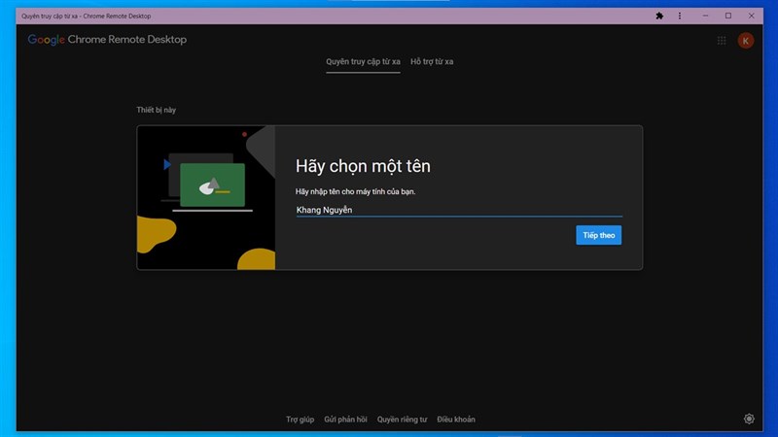The width and height of the screenshot is (778, 437).
Task: Click the Hãy chọn một tên heading
Action: 363,167
